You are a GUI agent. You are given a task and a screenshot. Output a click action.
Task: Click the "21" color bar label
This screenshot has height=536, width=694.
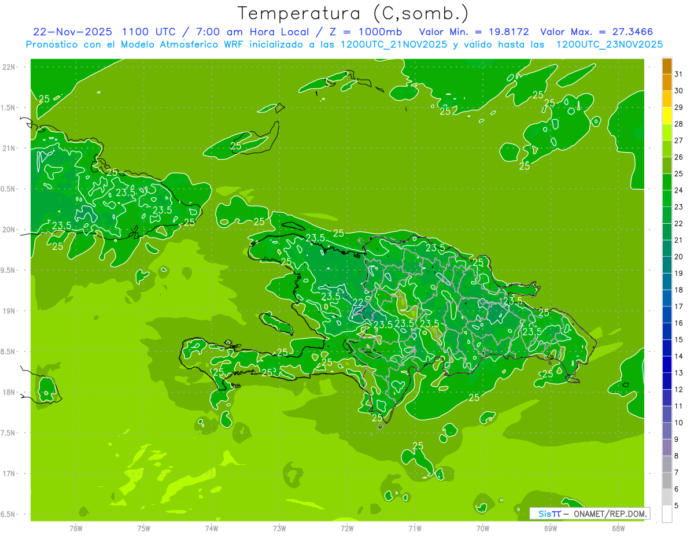click(x=679, y=240)
